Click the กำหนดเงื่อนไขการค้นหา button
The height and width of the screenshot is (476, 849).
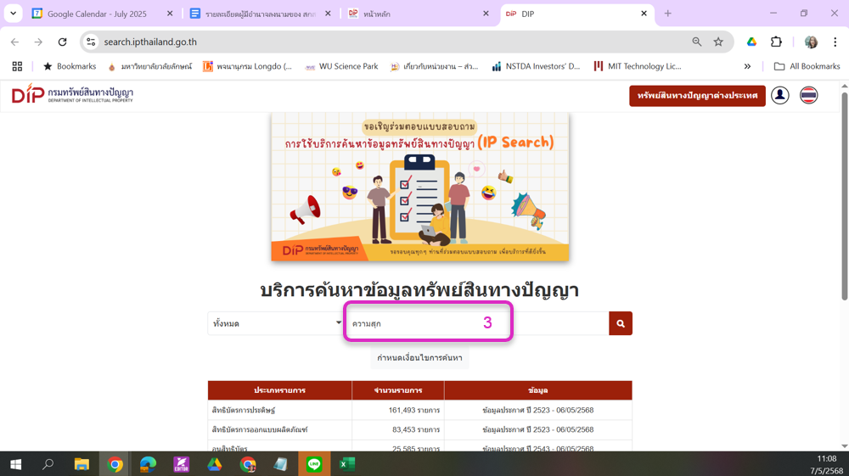(419, 357)
